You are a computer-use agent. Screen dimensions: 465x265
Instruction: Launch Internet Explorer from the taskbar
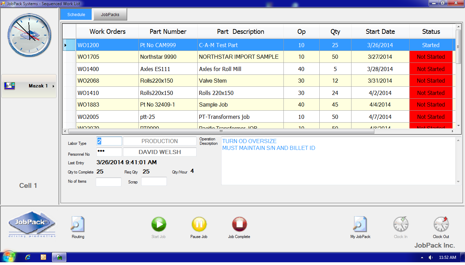click(x=28, y=257)
